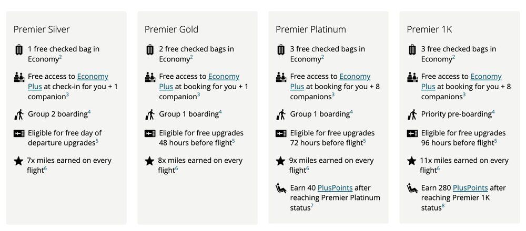526x231 pixels.
Task: Click the star miles icon in Premier Silver
Action: (x=19, y=161)
